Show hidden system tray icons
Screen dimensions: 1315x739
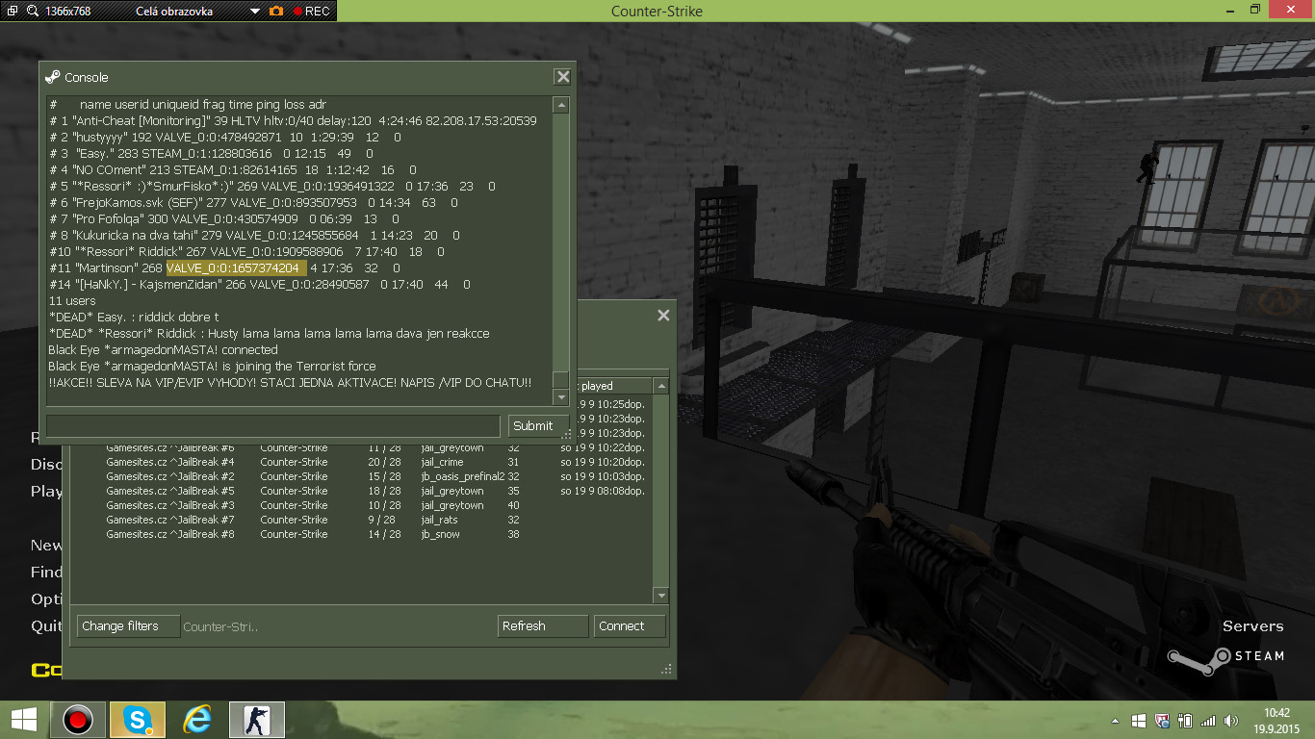tap(1115, 720)
